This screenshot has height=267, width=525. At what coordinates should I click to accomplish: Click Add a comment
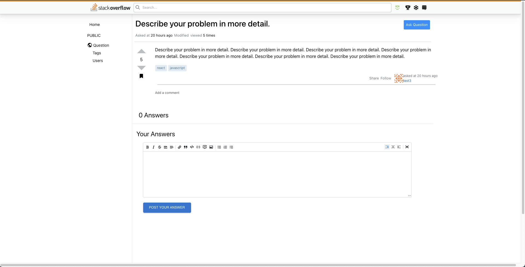pyautogui.click(x=167, y=93)
